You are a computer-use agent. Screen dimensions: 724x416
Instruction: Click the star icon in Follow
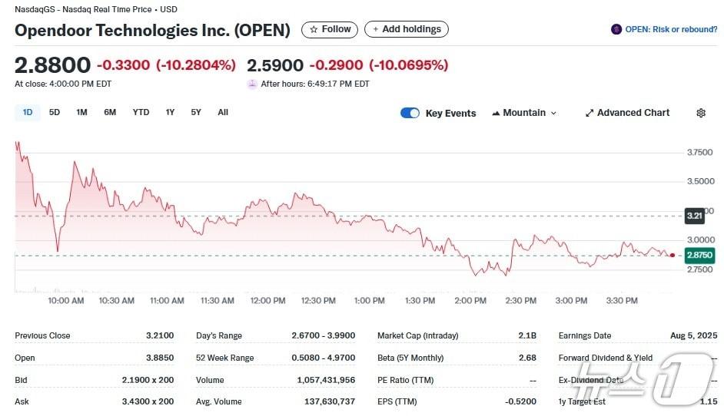pos(313,29)
